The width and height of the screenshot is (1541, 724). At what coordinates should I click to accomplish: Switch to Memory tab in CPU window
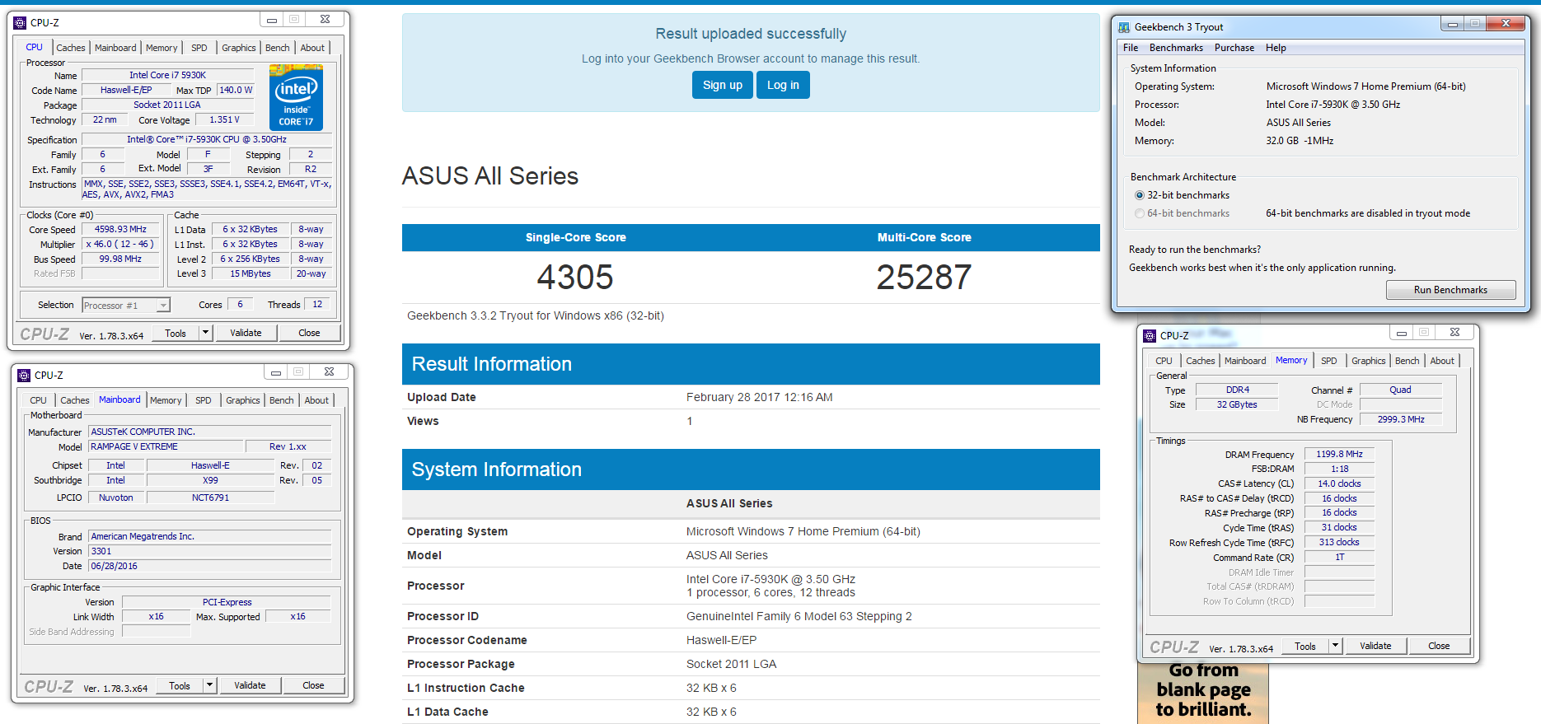[x=162, y=48]
